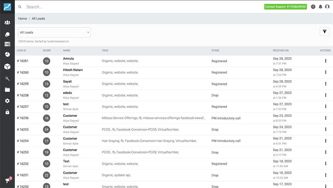This screenshot has width=333, height=188.
Task: Open lead named Hitesh Natani
Action: pyautogui.click(x=73, y=70)
